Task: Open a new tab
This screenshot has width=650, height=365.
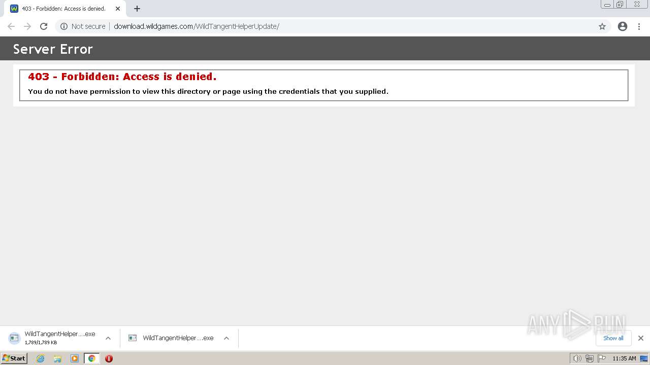Action: pos(137,9)
